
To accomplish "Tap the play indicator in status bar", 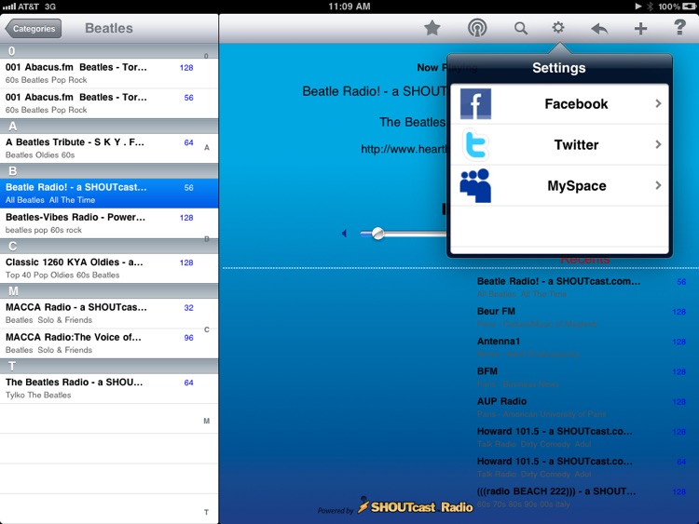I will coord(637,7).
